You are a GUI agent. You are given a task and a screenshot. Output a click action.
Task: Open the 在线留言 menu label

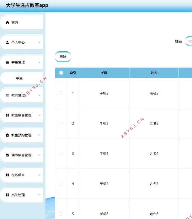(18, 175)
